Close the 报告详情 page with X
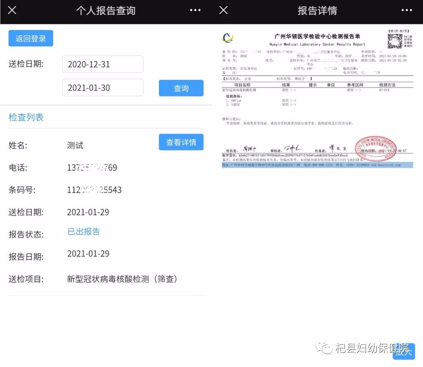Viewport: 423px width, 367px height. [223, 10]
